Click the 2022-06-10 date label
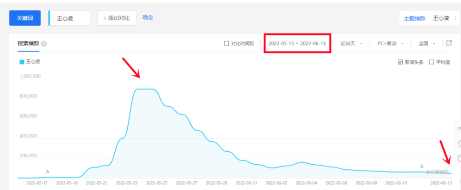This screenshot has width=461, height=190. point(396,183)
